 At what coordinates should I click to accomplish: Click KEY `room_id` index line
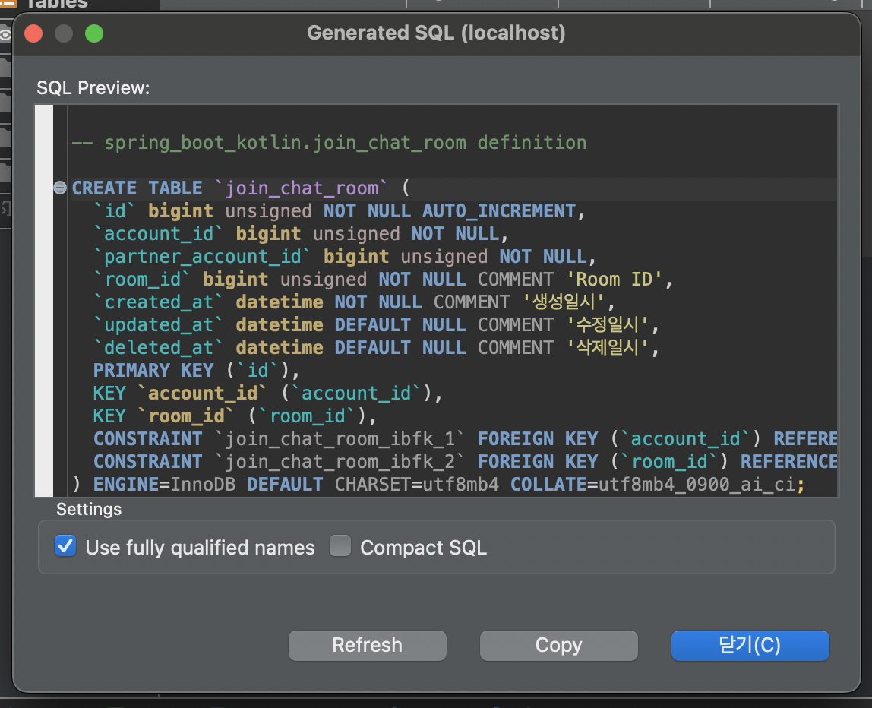235,416
